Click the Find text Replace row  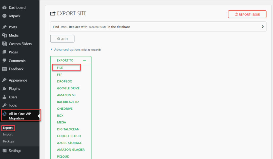pos(158,27)
